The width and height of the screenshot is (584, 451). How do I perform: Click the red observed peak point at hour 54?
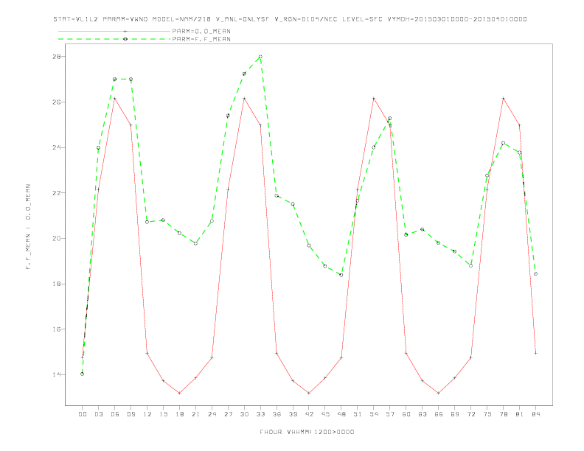(374, 99)
